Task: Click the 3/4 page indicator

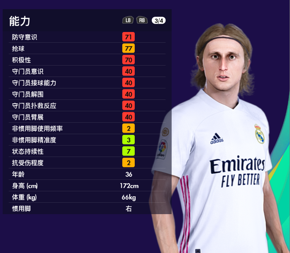Action: (159, 21)
